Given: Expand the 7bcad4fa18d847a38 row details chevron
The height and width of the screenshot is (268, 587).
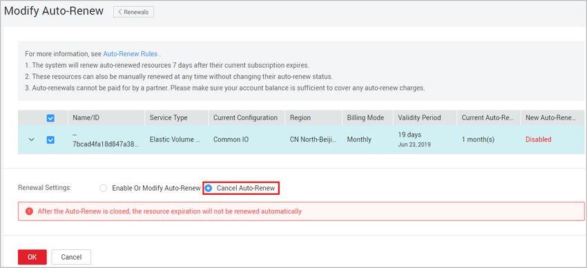Looking at the screenshot, I should pos(32,140).
